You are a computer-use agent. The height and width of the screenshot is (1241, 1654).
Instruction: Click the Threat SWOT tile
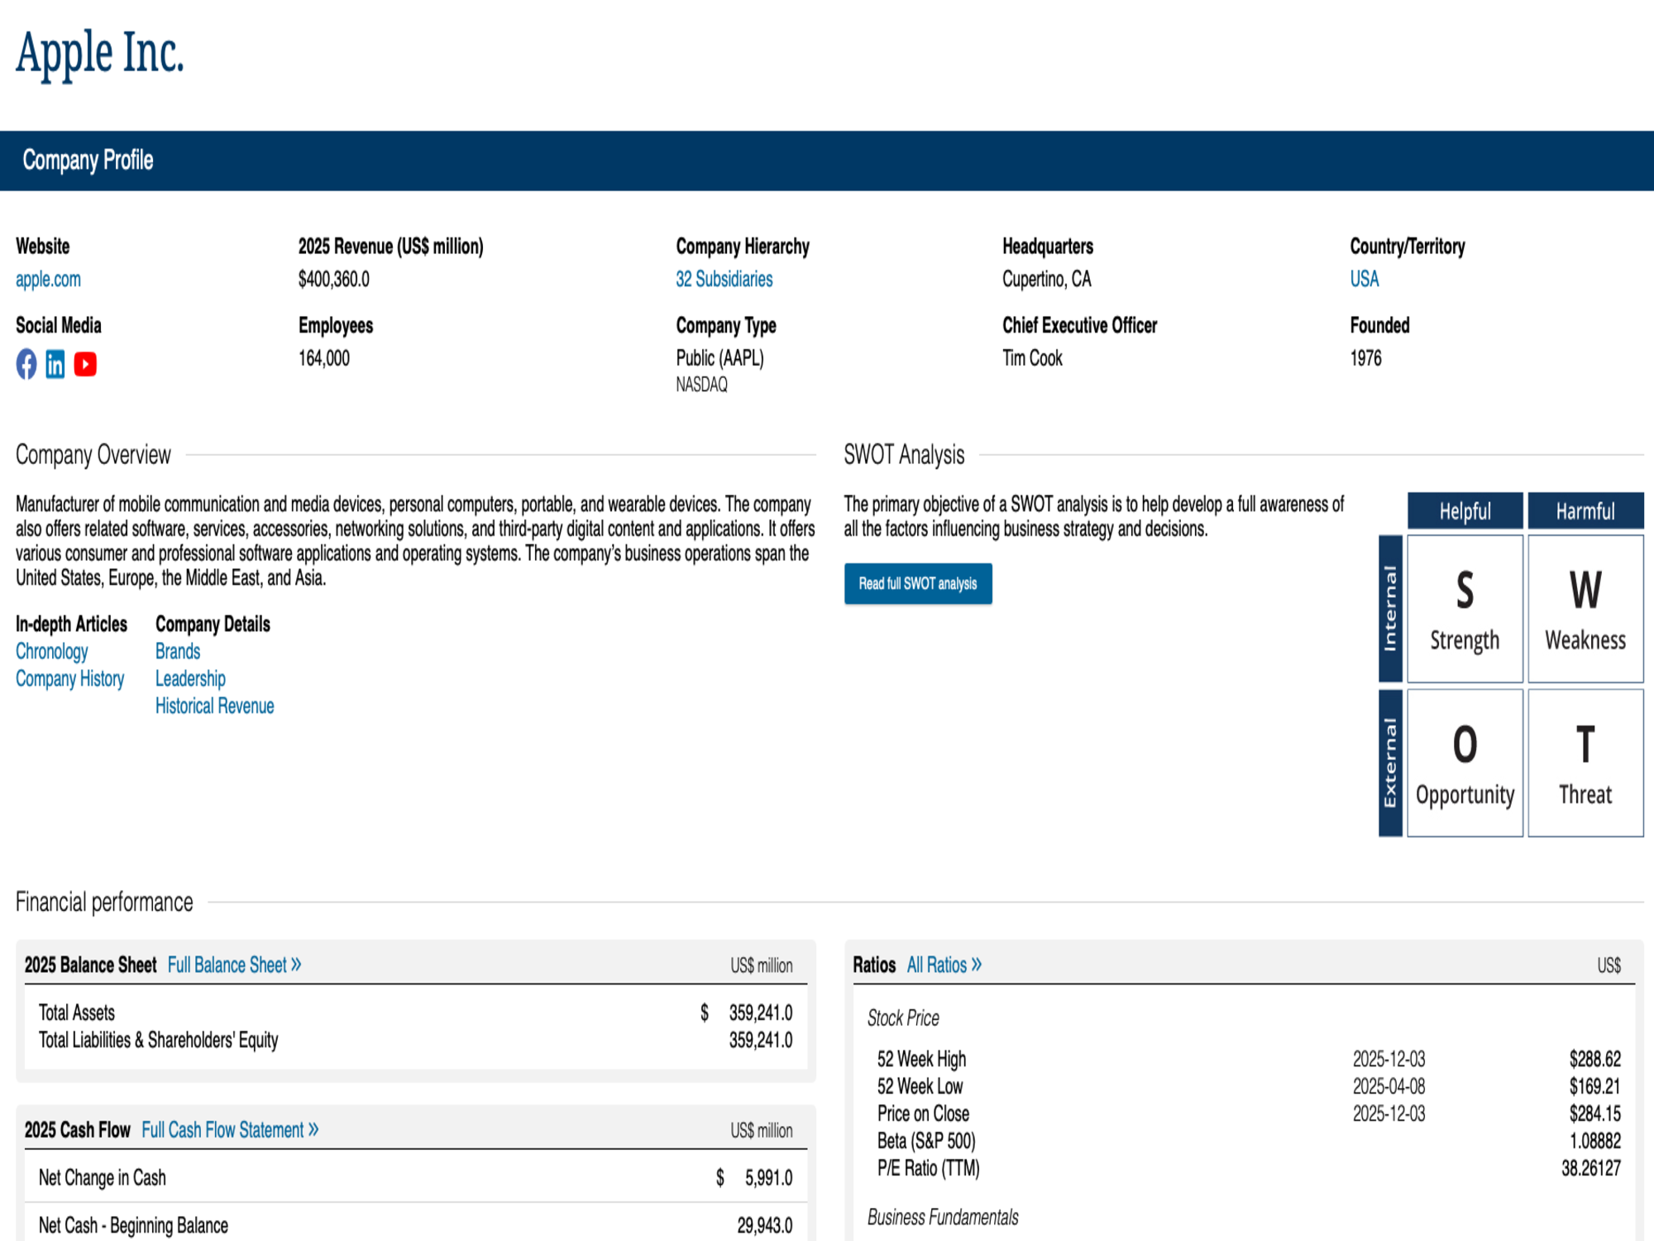coord(1585,763)
